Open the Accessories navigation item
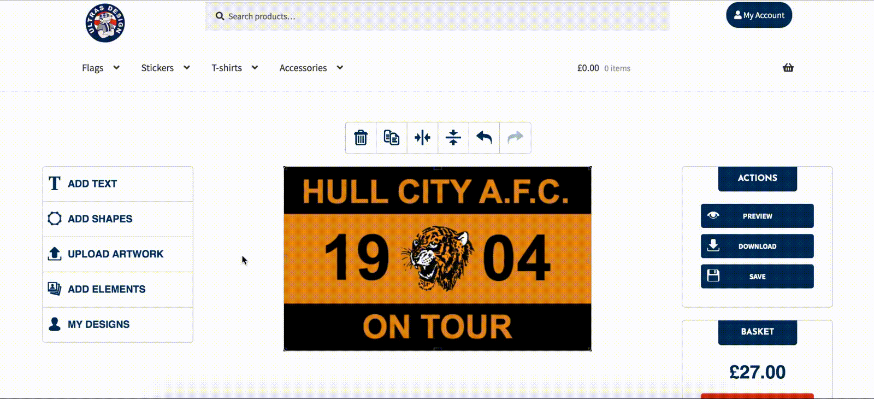Viewport: 874px width, 399px height. 303,68
